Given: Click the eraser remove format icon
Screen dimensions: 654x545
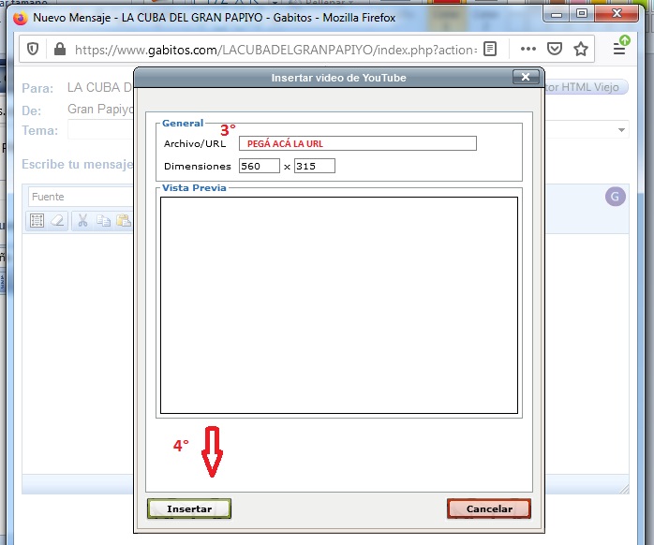Looking at the screenshot, I should (x=58, y=221).
